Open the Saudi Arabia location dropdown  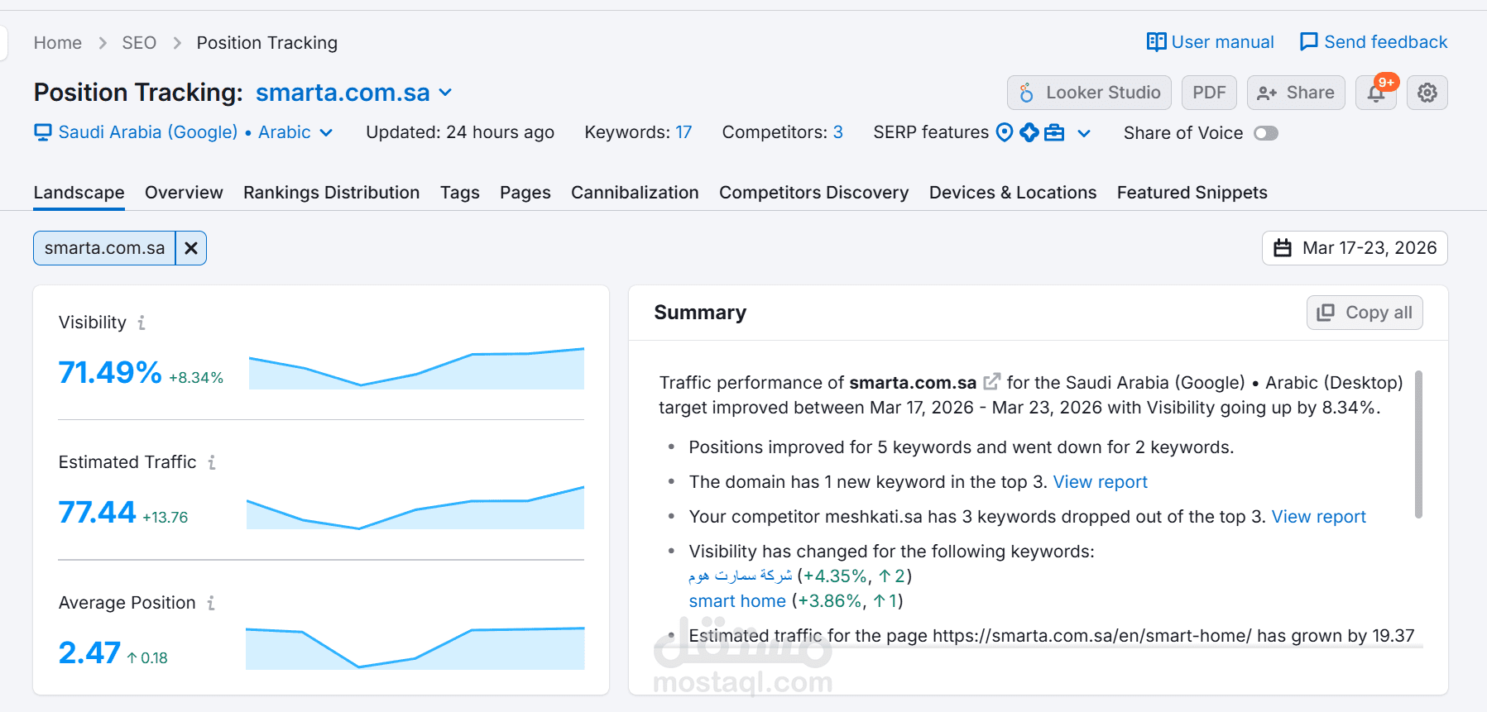(x=326, y=132)
